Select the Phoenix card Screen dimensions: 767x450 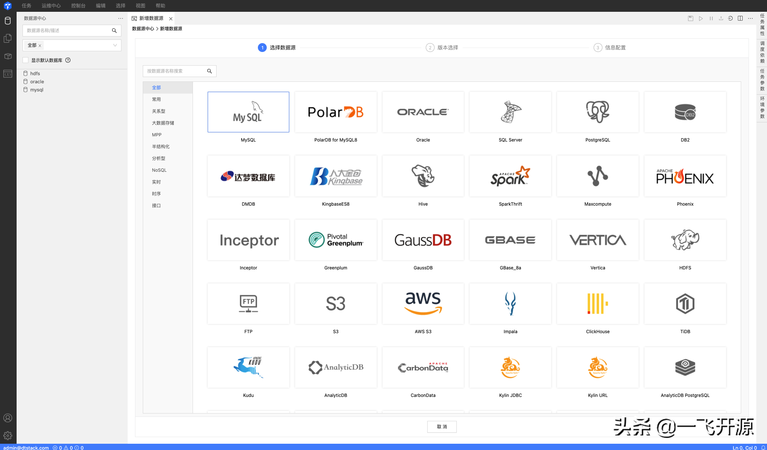[685, 176]
